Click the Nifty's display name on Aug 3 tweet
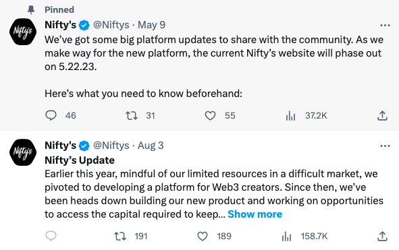The height and width of the screenshot is (250, 399). coord(61,146)
